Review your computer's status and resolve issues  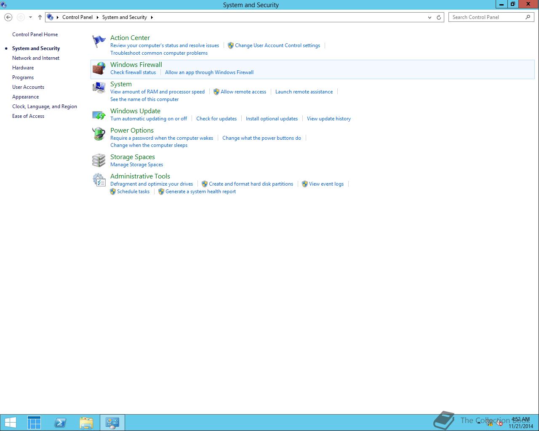[165, 45]
